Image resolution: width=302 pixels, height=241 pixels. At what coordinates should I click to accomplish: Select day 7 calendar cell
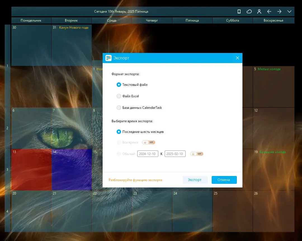pos(72,128)
